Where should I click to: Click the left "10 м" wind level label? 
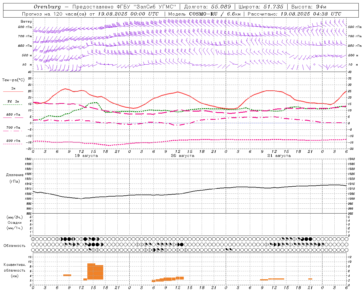[x=27, y=65]
